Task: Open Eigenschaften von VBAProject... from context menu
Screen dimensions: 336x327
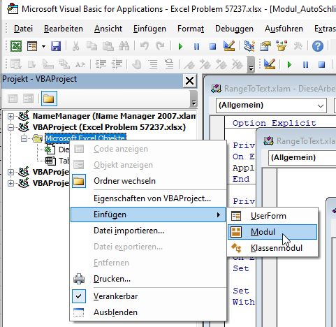Action: [x=148, y=198]
